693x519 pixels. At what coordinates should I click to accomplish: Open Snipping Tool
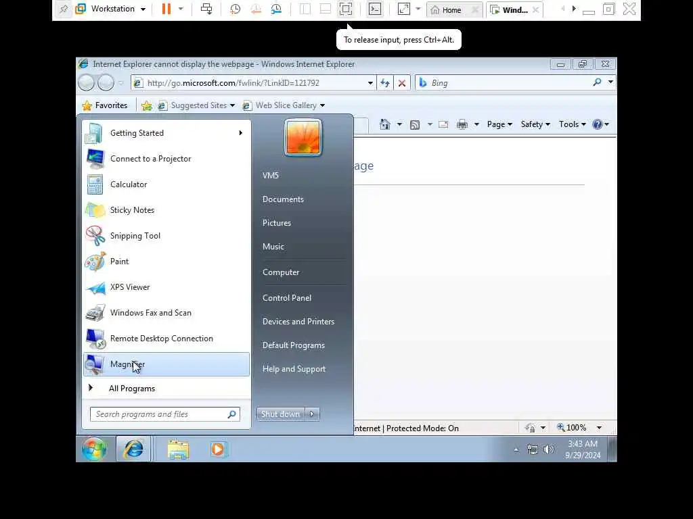click(x=166, y=236)
